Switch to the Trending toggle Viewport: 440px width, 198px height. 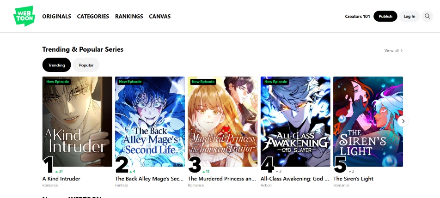coord(56,65)
